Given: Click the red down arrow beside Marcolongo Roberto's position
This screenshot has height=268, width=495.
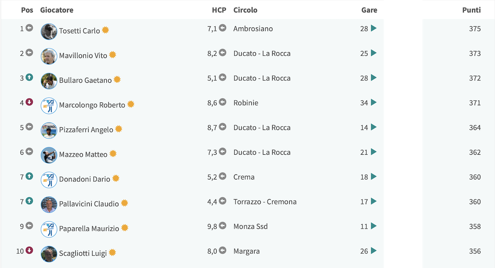Looking at the screenshot, I should click(29, 102).
